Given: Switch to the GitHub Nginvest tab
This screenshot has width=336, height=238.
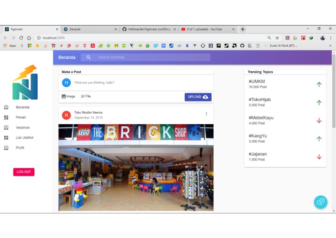Looking at the screenshot, I should (x=149, y=29).
